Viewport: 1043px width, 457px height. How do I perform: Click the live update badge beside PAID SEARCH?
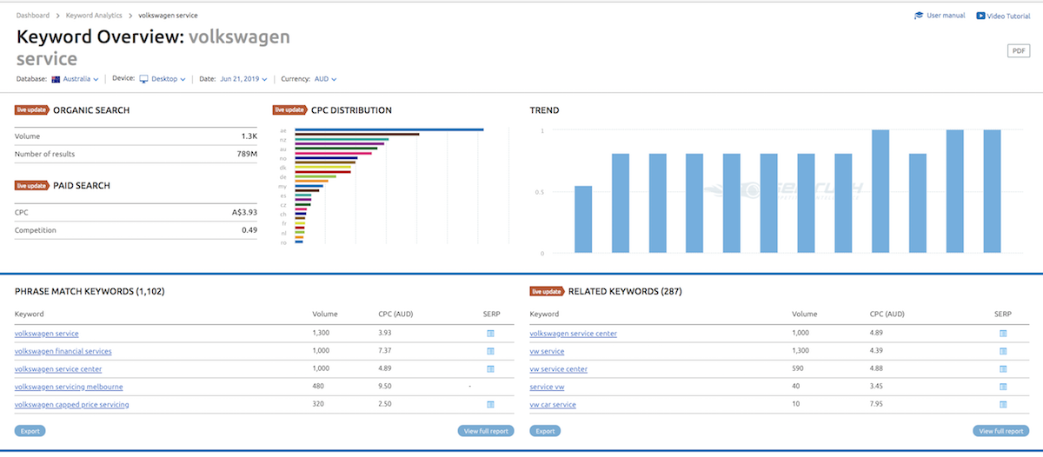pos(32,186)
